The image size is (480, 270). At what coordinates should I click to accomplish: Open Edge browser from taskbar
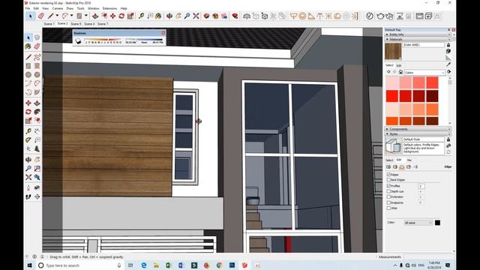[x=143, y=265]
